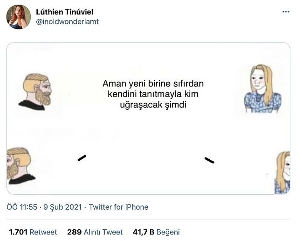Click the top-right blonde woman figure
The width and height of the screenshot is (302, 241).
coord(262,90)
